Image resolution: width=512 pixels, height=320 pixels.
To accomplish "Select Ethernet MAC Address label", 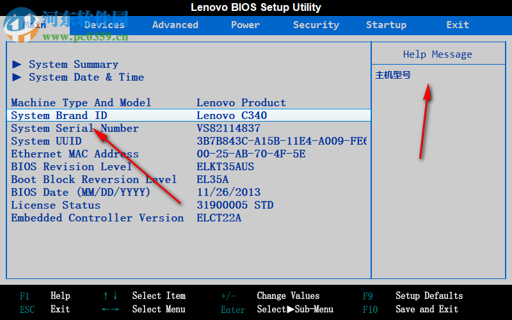I will 75,154.
